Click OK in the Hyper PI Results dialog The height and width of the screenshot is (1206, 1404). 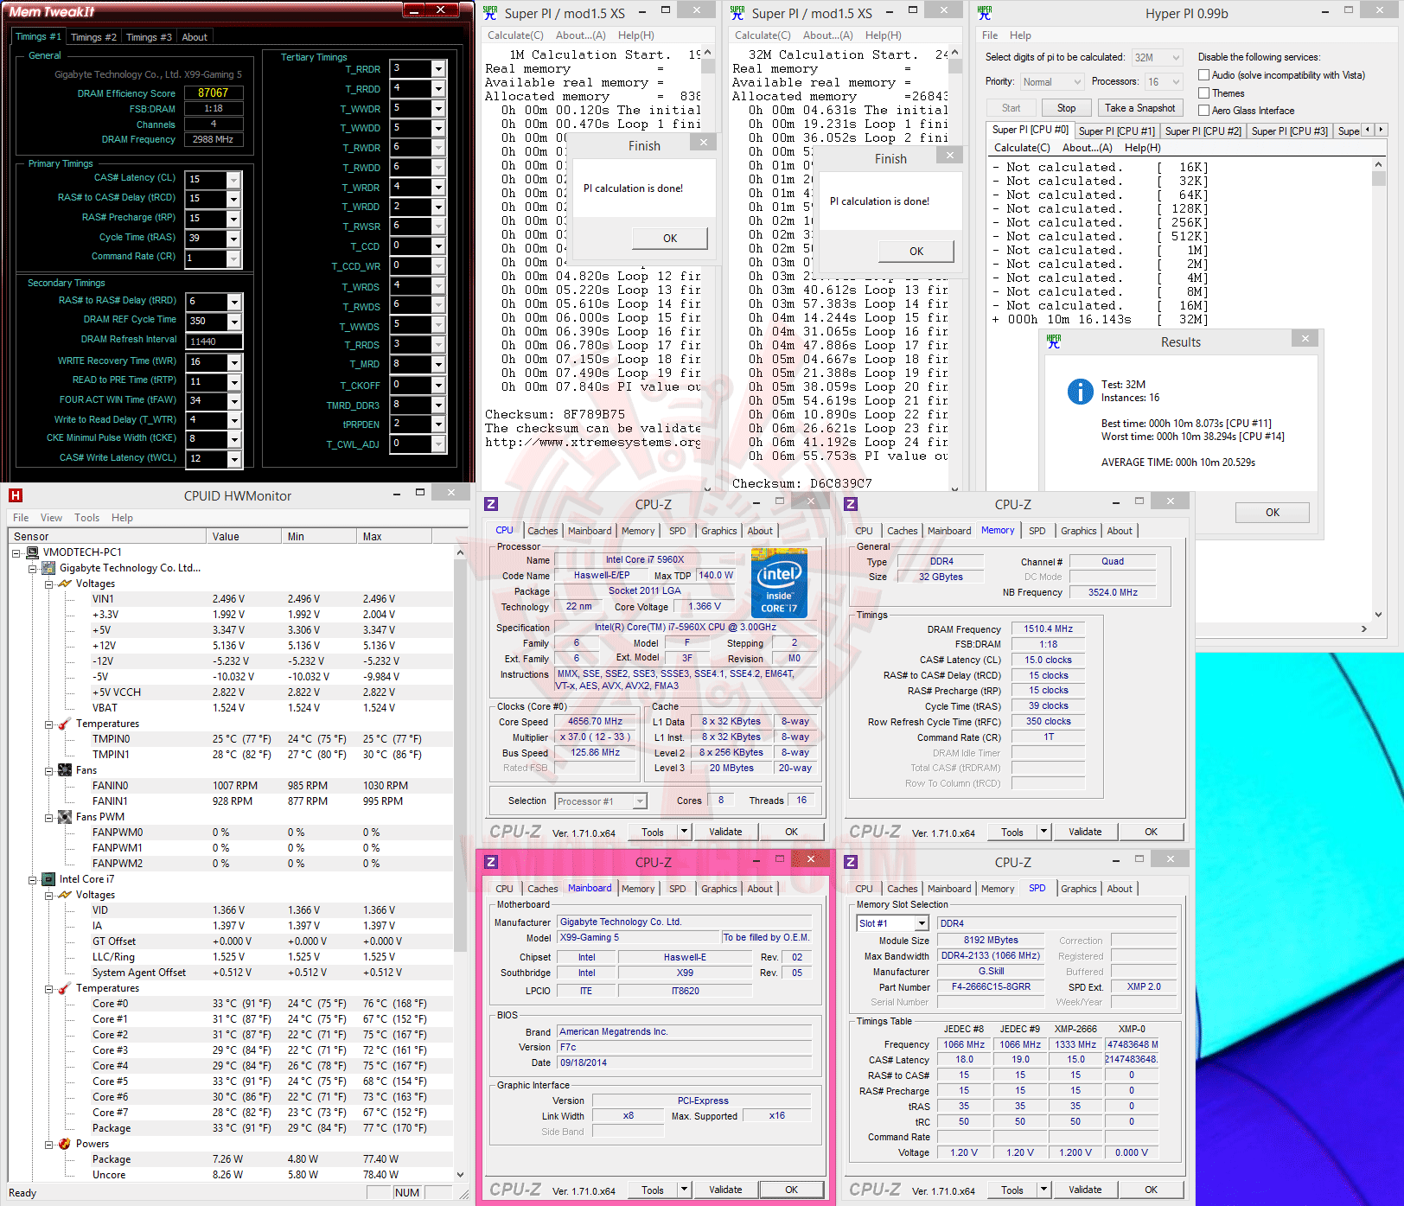tap(1273, 513)
